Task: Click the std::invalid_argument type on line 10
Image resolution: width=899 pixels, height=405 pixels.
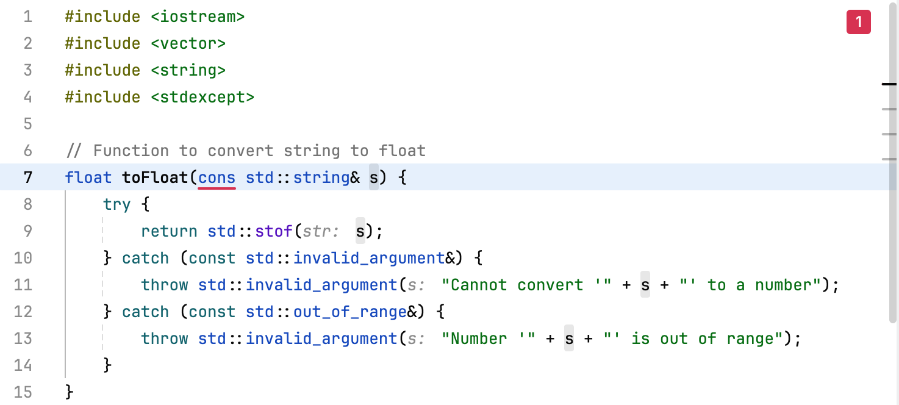Action: click(368, 258)
